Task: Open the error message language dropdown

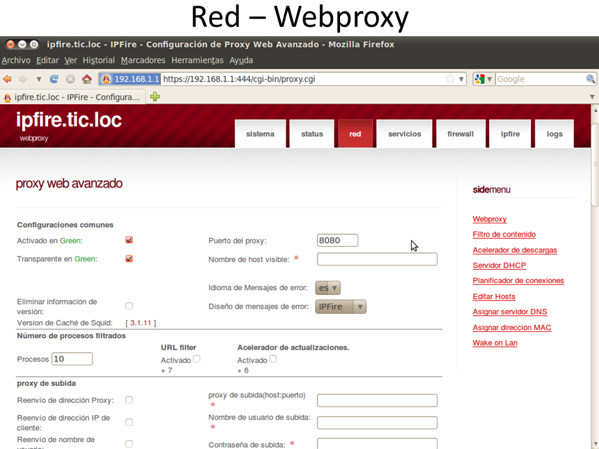Action: (x=328, y=288)
